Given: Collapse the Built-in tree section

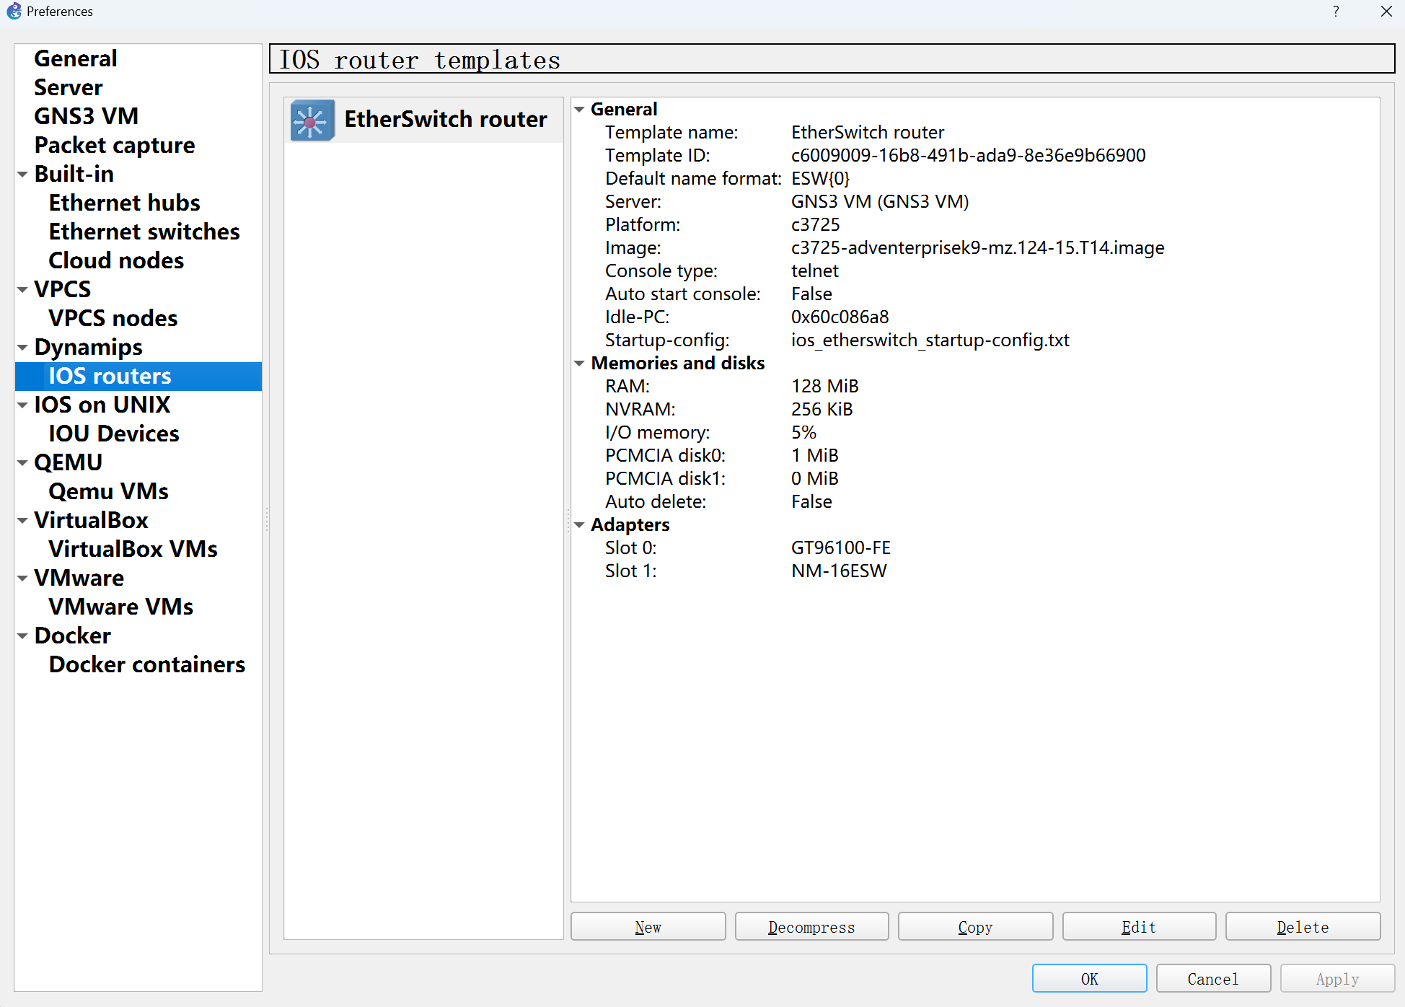Looking at the screenshot, I should [x=23, y=175].
